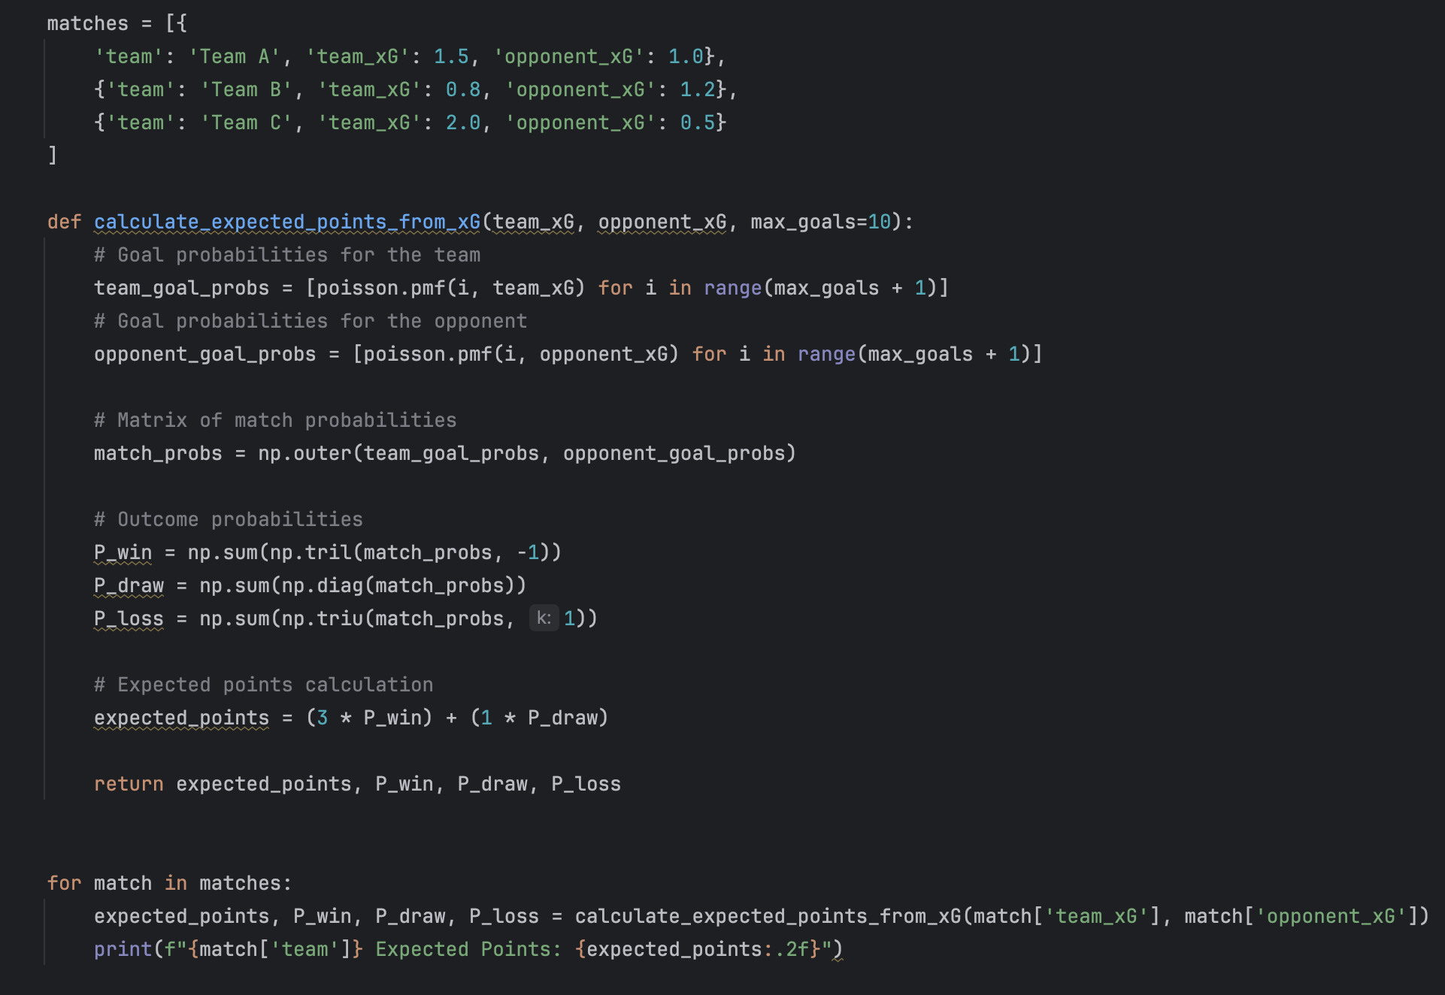Click the np.tril call

(x=311, y=552)
